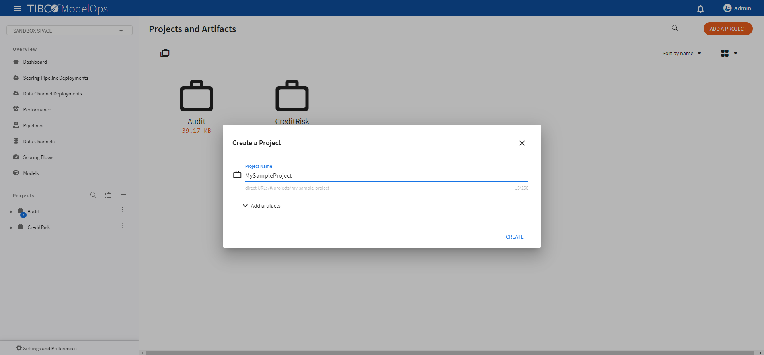The image size is (764, 355).
Task: Click the project list icon beside sidebar search
Action: 108,195
